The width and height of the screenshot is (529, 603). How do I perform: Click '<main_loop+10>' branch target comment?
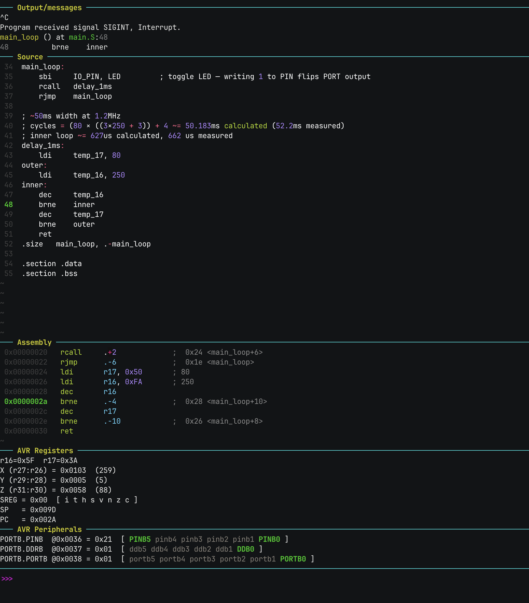coord(237,401)
